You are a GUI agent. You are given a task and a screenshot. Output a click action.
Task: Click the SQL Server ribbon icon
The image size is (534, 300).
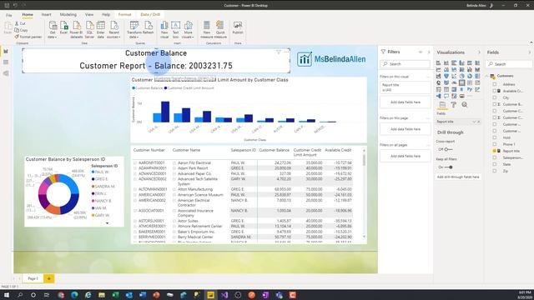[89, 29]
